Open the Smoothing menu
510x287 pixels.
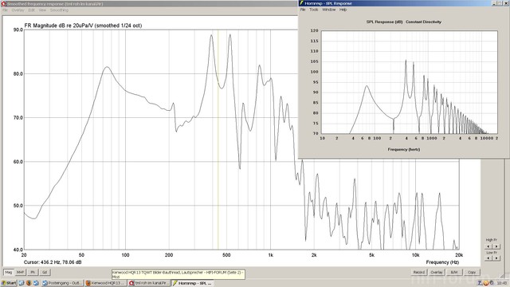[59, 10]
